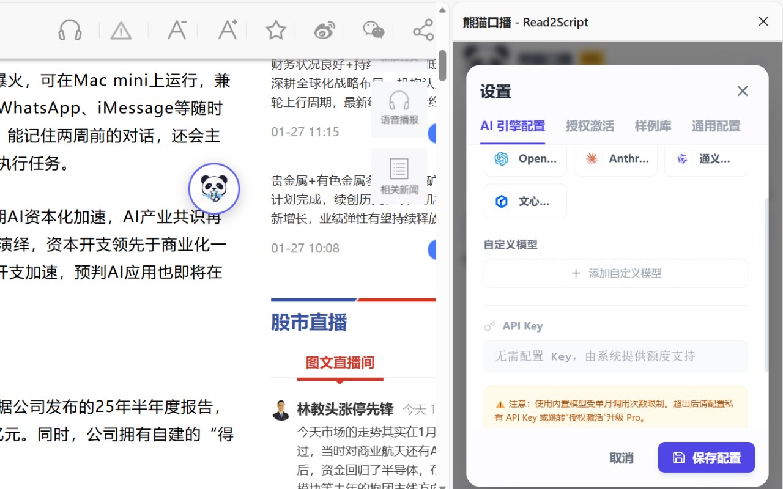Click the star favorite icon
The width and height of the screenshot is (783, 489).
pyautogui.click(x=276, y=30)
